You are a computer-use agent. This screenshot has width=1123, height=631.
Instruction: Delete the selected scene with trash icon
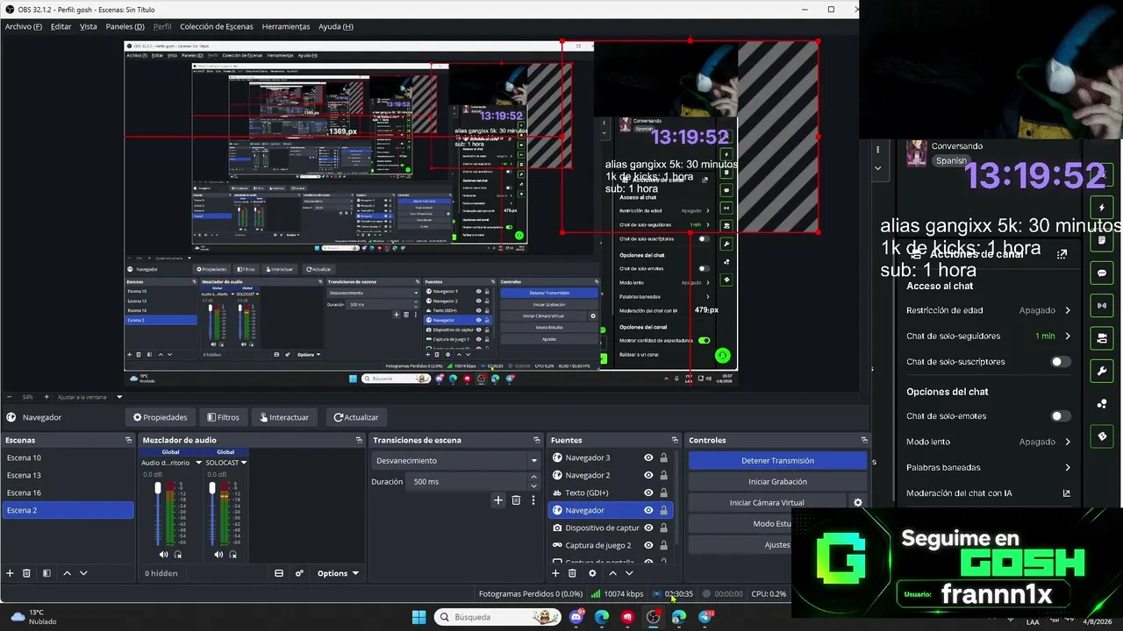tap(26, 573)
